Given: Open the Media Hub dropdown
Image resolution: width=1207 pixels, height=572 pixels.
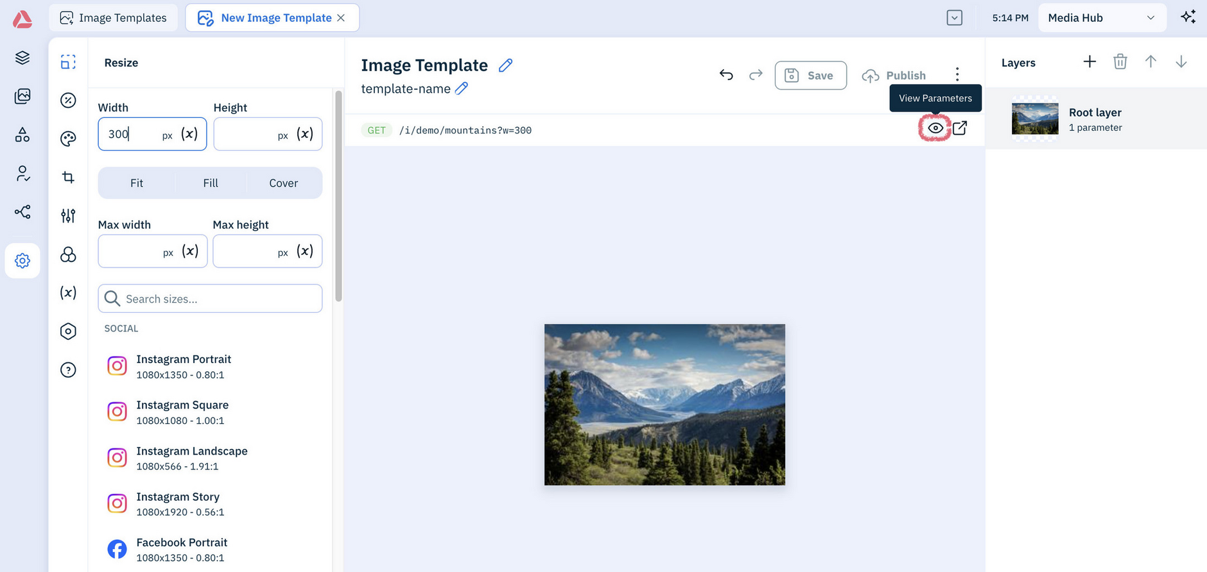Looking at the screenshot, I should click(1102, 18).
